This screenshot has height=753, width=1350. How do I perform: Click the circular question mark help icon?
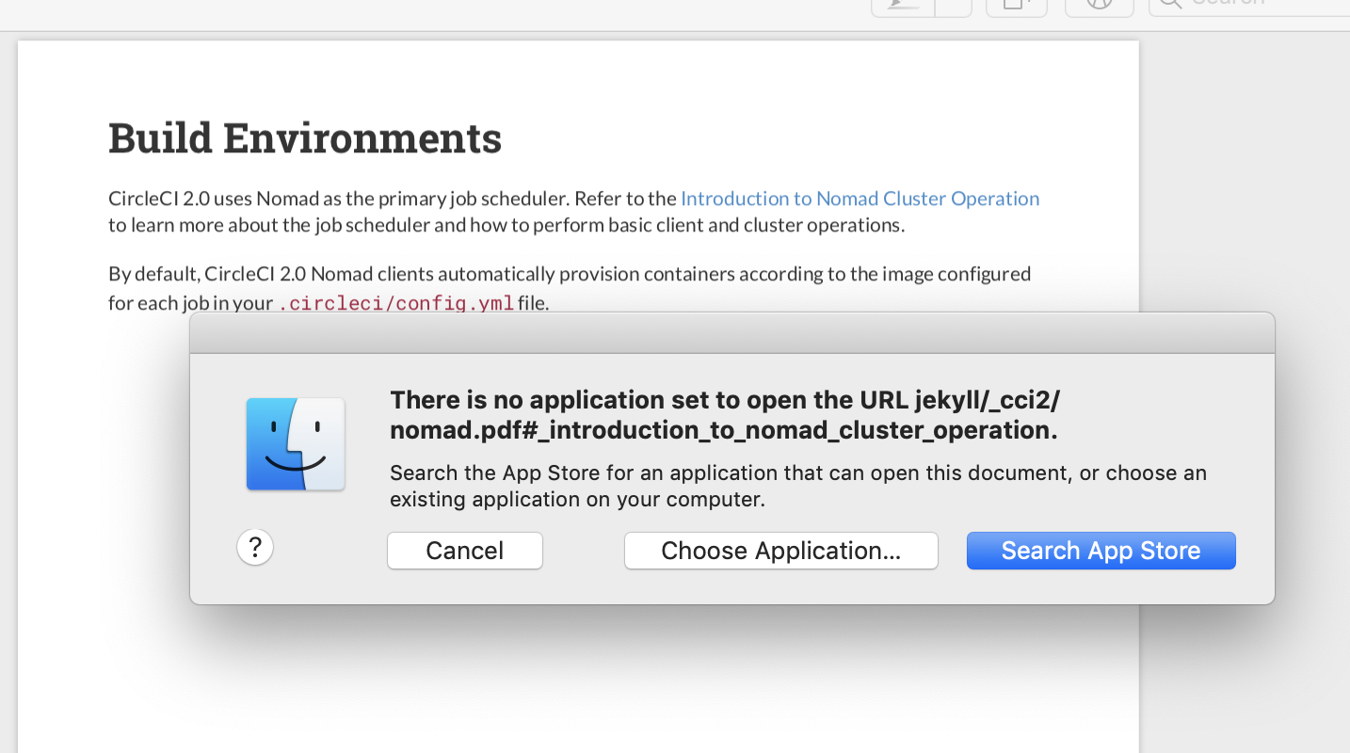pyautogui.click(x=254, y=547)
